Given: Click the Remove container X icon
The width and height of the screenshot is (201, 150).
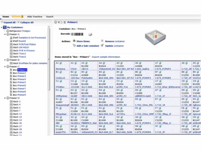Looking at the screenshot, I should click(x=102, y=41).
